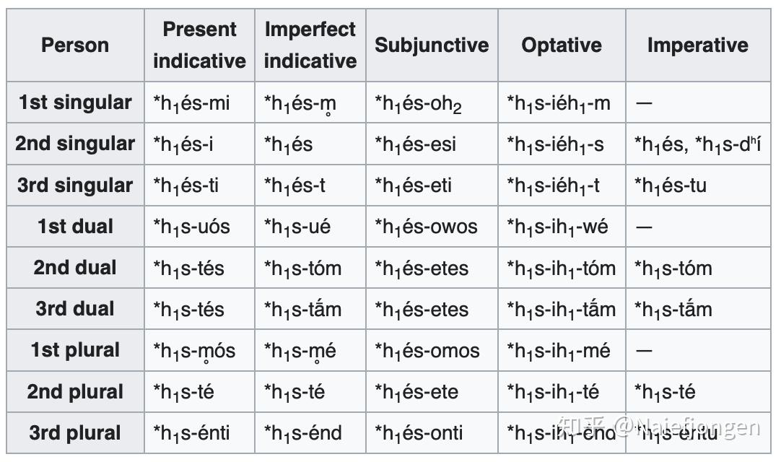
Task: Select the 3rd plural row label
Action: 75,433
